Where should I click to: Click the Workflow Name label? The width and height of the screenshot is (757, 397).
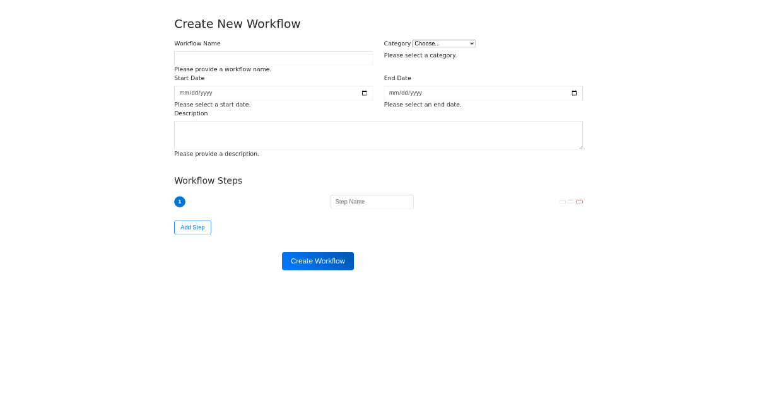(197, 43)
